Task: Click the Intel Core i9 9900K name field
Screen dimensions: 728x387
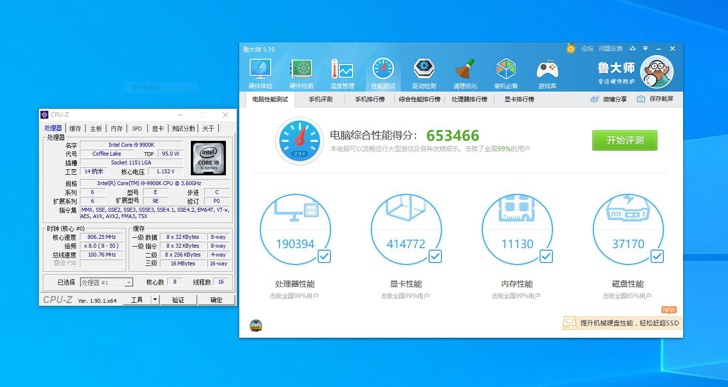Action: click(x=131, y=145)
